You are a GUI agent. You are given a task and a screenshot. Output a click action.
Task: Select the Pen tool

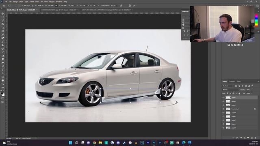[x=3, y=67]
